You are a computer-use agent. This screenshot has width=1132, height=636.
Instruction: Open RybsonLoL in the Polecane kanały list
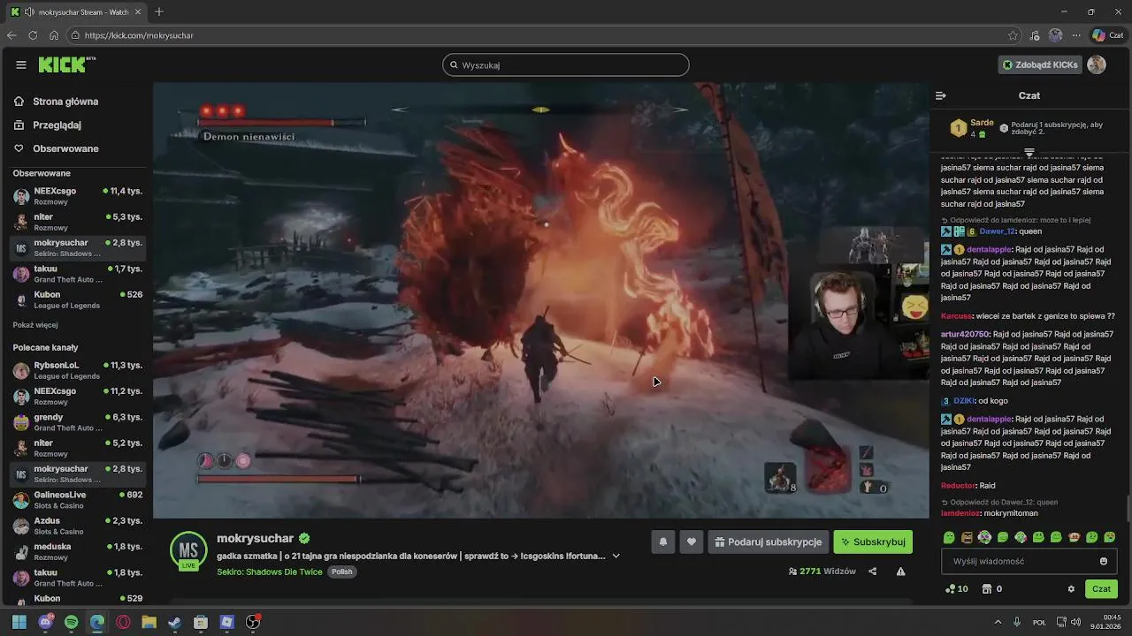[78, 370]
